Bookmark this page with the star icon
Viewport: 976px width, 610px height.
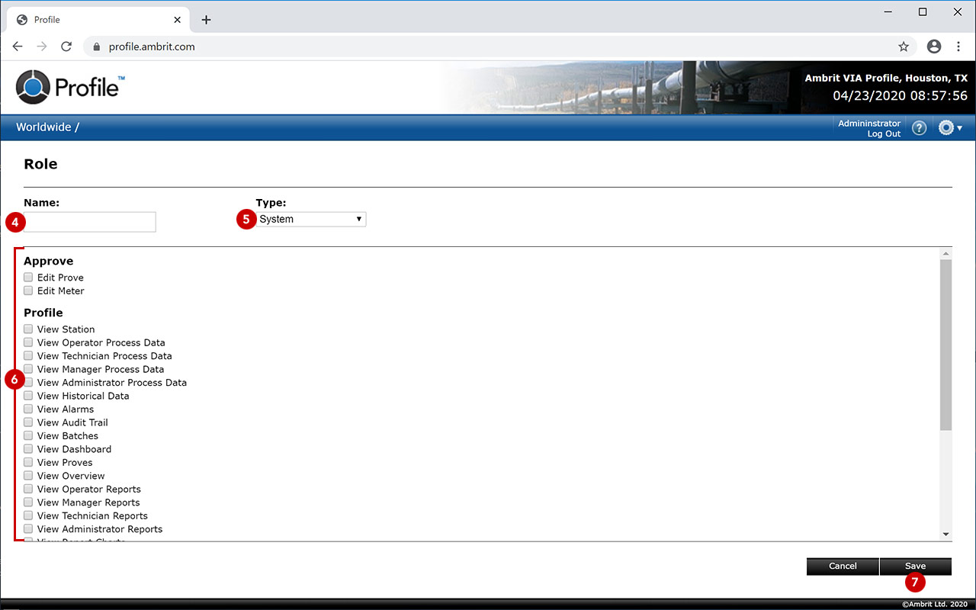pos(904,47)
